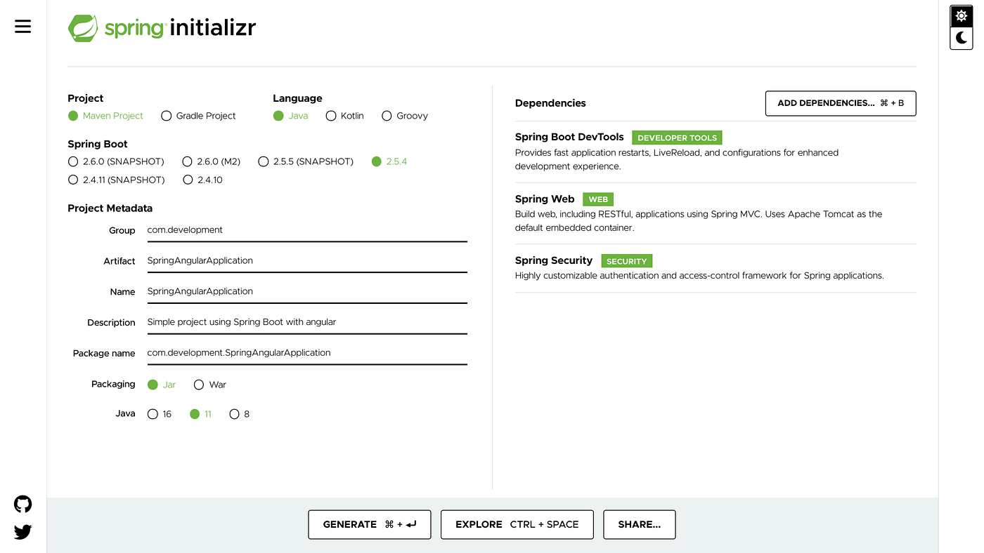Select Java version 11
Image resolution: width=984 pixels, height=553 pixels.
pyautogui.click(x=201, y=414)
